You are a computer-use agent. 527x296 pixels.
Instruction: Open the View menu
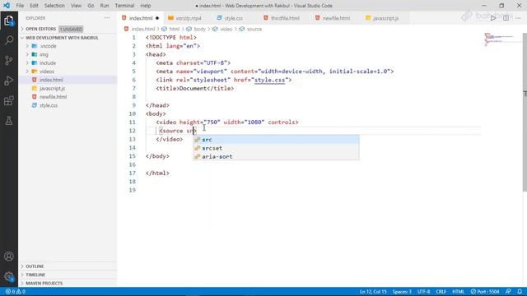(76, 6)
